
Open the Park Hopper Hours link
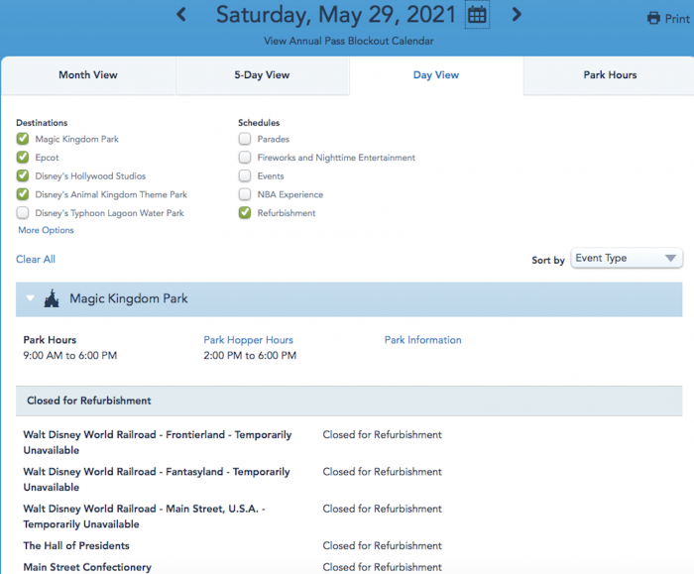248,340
